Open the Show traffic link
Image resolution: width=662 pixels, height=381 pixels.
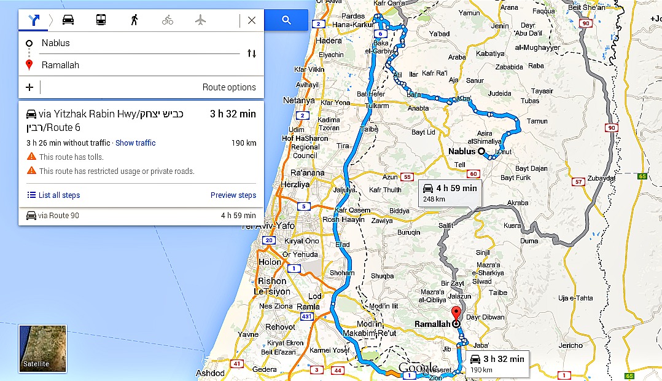click(x=136, y=143)
